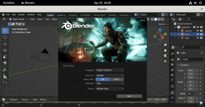Open the Theme dropdown
The height and width of the screenshot is (107, 205).
(109, 89)
